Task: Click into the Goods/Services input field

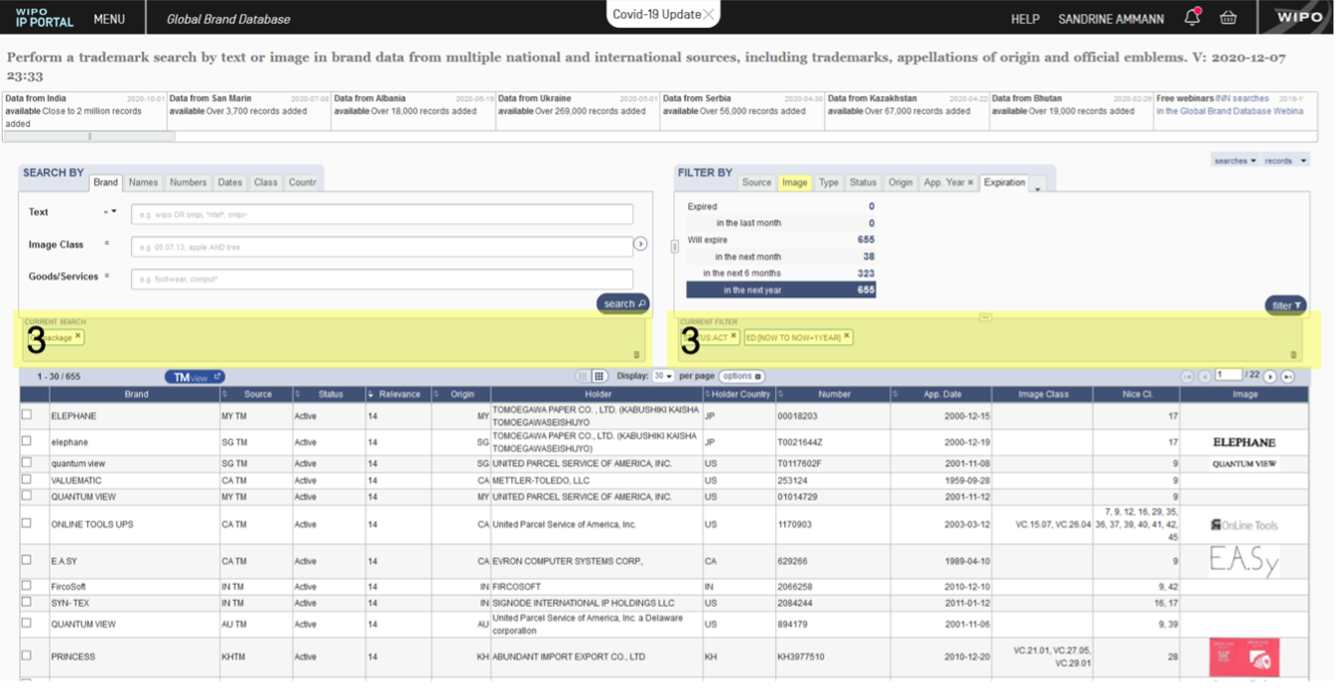Action: coord(382,279)
